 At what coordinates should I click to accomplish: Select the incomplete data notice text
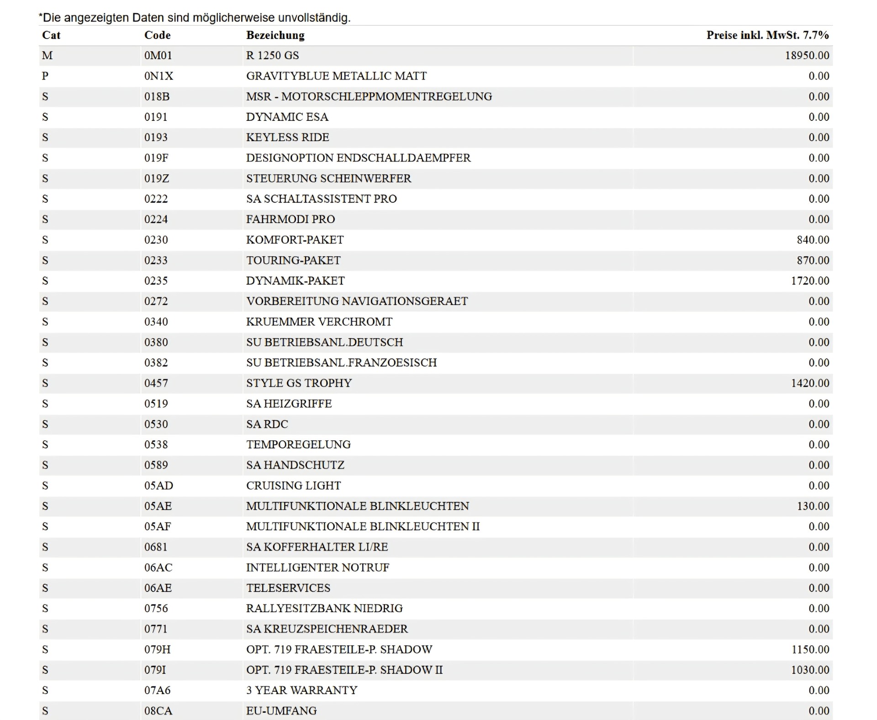[195, 18]
